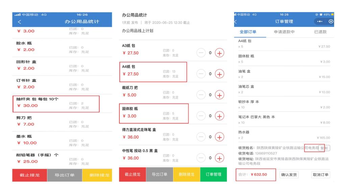346x194 pixels.
Task: Tap back arrow in 办公用品统计 header
Action: 19,22
